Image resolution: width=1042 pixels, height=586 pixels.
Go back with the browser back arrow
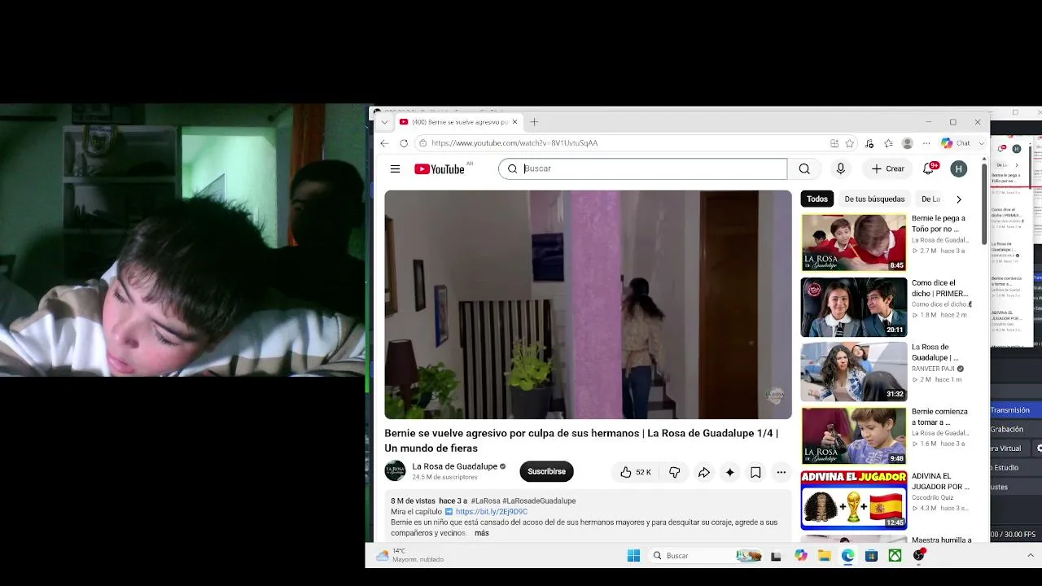tap(384, 143)
